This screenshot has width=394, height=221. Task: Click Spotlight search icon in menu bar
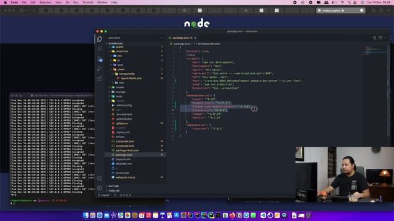pos(349,2)
